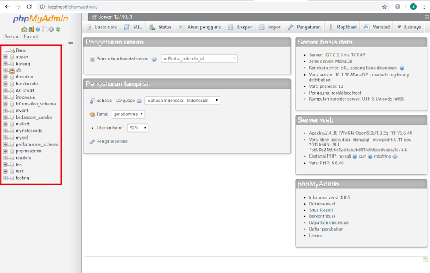Open the Dokumentasi link
Screen dimensions: 430x273
pyautogui.click(x=322, y=204)
